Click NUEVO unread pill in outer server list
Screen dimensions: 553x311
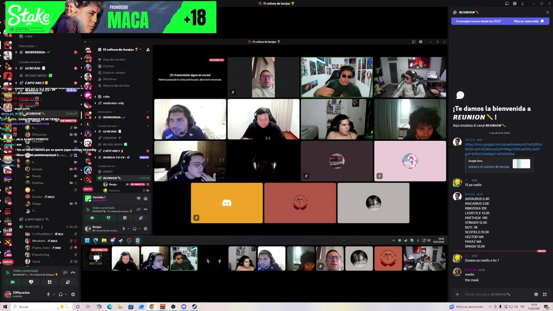8,262
